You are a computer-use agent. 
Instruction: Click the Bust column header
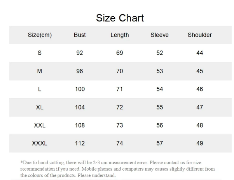pyautogui.click(x=80, y=35)
